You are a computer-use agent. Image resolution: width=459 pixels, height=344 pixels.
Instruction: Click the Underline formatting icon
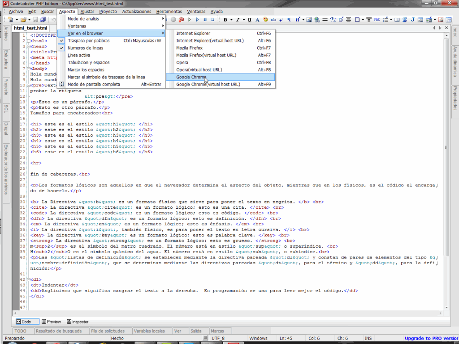coord(250,20)
